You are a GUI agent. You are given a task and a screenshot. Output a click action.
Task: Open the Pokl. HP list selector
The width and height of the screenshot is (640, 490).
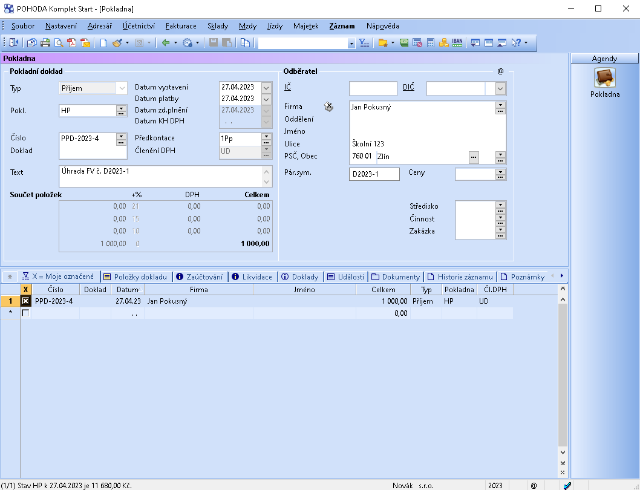point(121,111)
